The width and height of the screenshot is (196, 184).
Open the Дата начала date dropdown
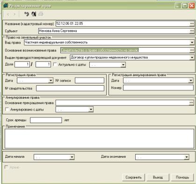tap(72, 157)
